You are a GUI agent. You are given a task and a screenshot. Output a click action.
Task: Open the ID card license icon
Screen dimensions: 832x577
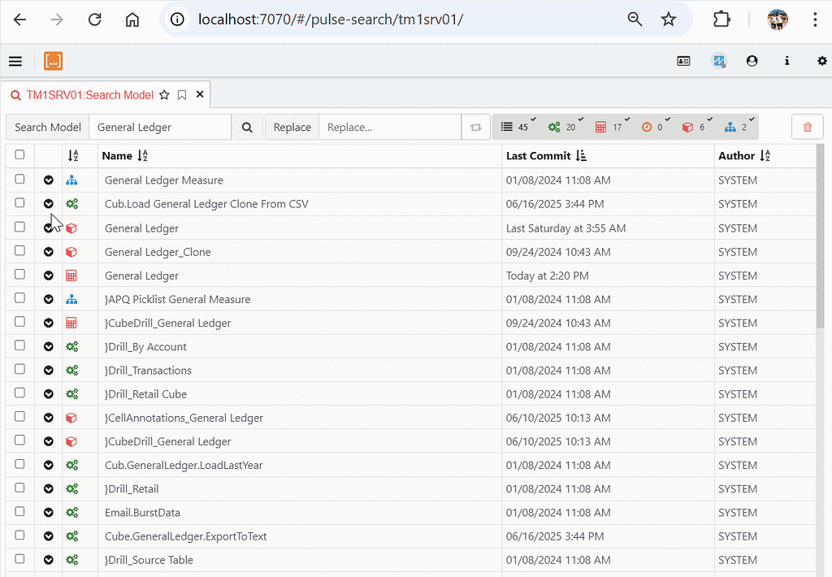[x=683, y=61]
